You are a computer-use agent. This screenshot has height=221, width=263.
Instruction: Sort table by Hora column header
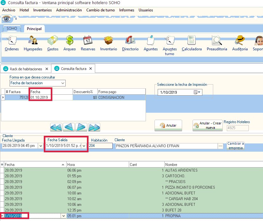click(x=97, y=165)
